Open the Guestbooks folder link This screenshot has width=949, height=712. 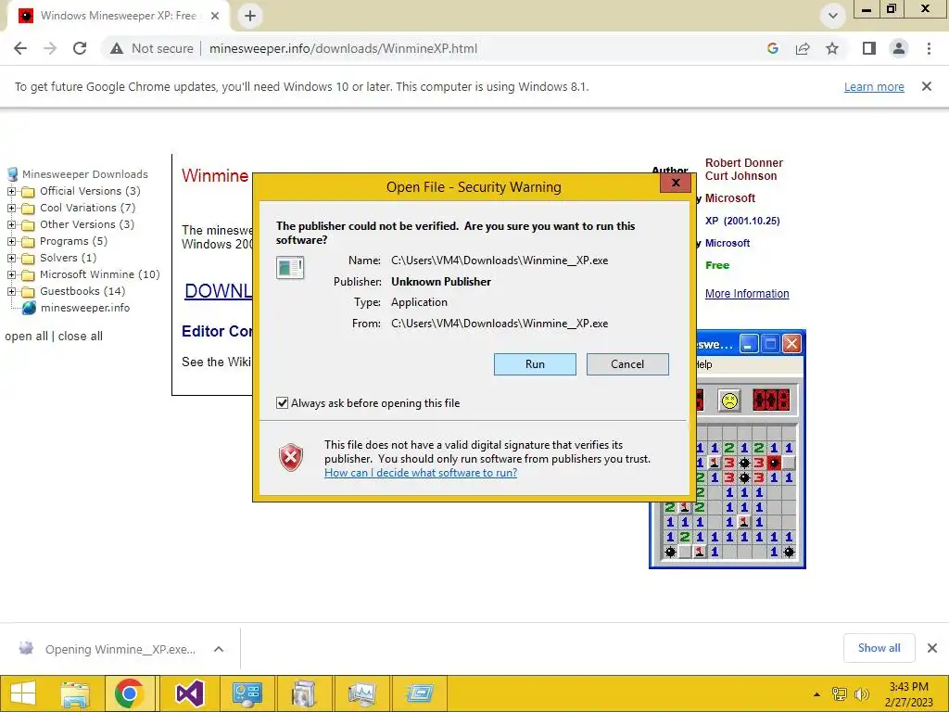point(82,291)
